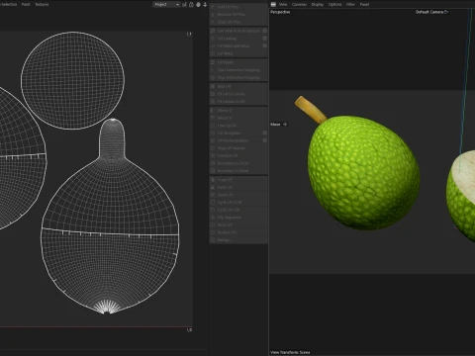This screenshot has height=356, width=475.
Task: Open settings gear for Set UVW from Projection
Action: [x=264, y=31]
